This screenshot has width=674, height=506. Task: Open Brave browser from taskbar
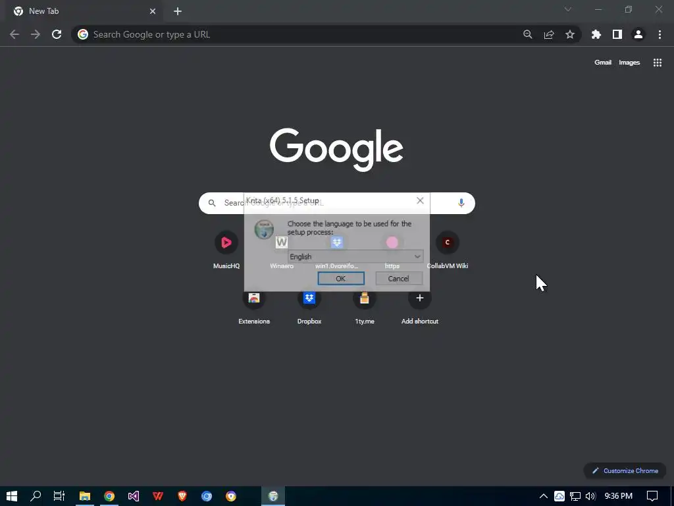coord(182,496)
